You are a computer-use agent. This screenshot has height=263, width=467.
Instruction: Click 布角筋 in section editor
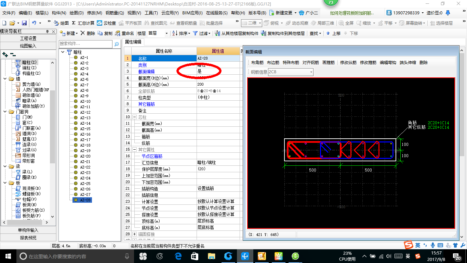pos(257,63)
